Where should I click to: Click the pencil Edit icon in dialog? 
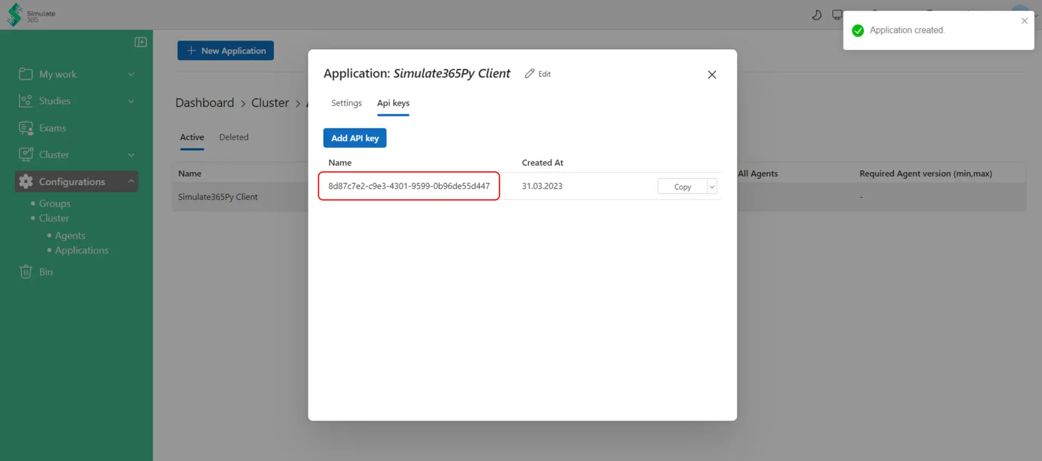(530, 74)
